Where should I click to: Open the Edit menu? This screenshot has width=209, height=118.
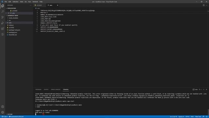point(9,2)
